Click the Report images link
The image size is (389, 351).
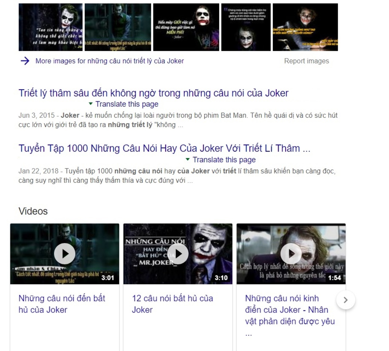306,61
